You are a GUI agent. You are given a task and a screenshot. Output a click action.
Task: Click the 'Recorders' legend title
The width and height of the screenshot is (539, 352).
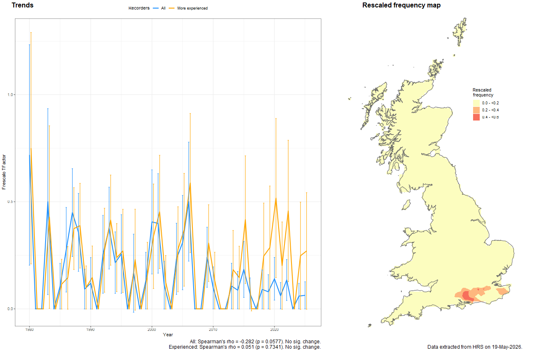coord(139,8)
